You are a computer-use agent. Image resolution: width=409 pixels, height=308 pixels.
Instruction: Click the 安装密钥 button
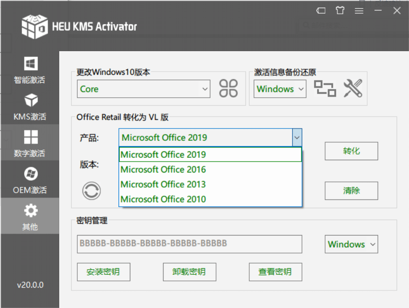coord(104,272)
